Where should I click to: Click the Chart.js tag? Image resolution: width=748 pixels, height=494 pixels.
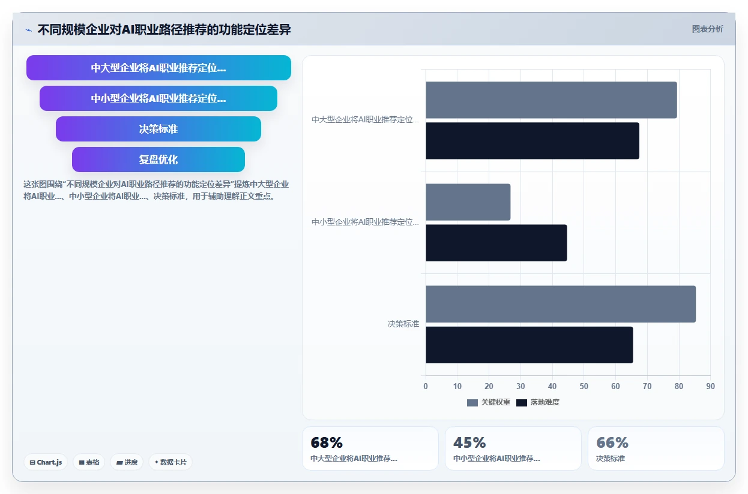pyautogui.click(x=46, y=462)
